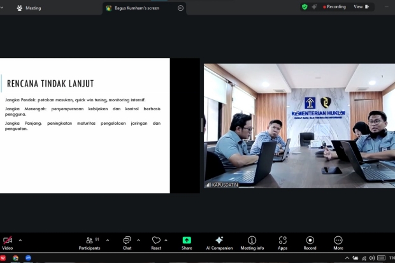Open Google Chrome from the taskbar
The height and width of the screenshot is (263, 395).
(x=16, y=258)
